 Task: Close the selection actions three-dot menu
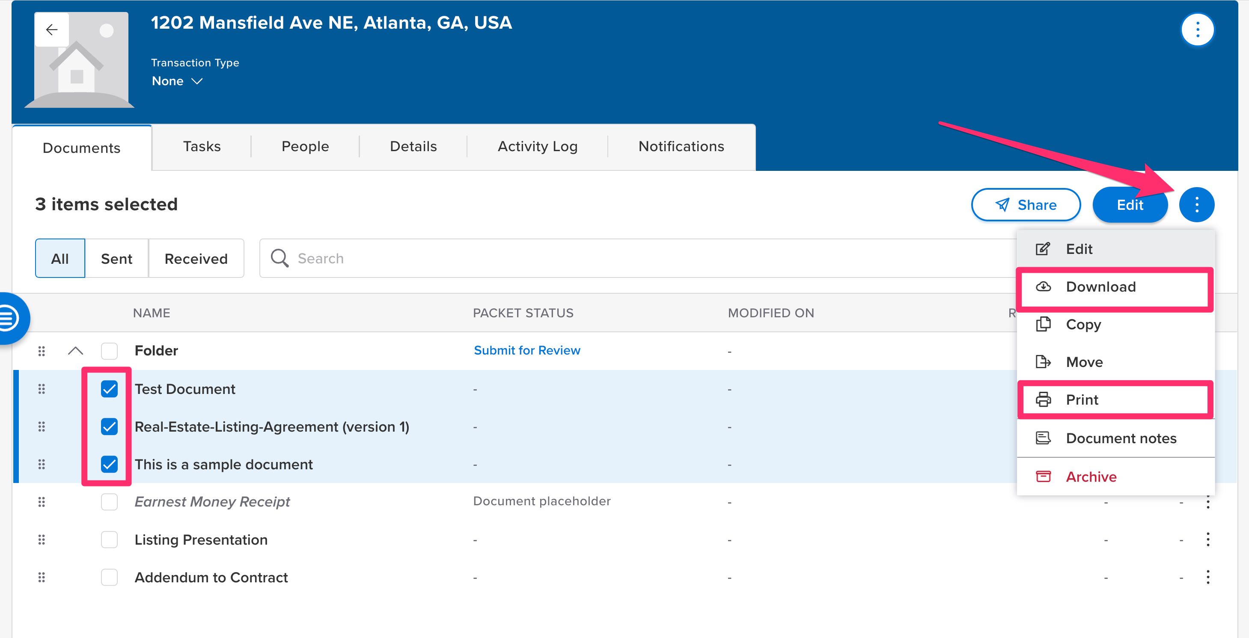coord(1196,205)
